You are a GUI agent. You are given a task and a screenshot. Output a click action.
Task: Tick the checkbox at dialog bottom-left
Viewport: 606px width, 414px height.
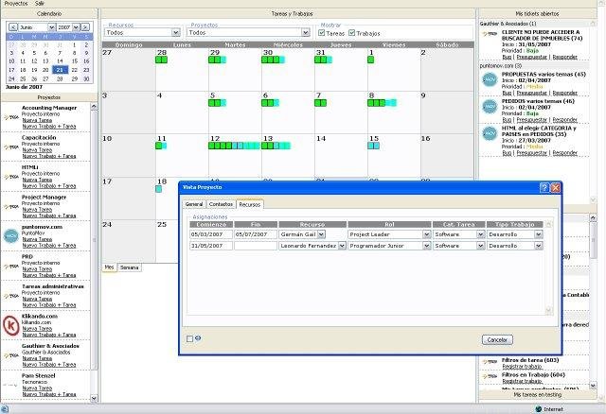click(x=189, y=338)
